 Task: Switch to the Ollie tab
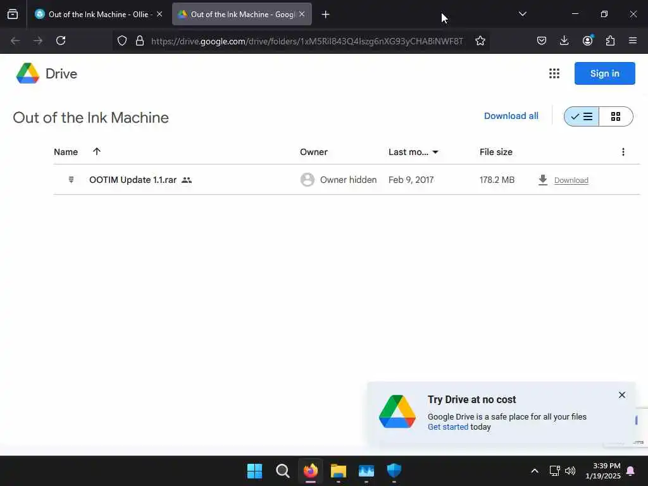pyautogui.click(x=98, y=15)
